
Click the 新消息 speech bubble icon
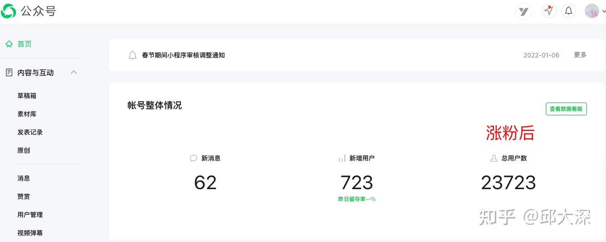click(x=194, y=158)
